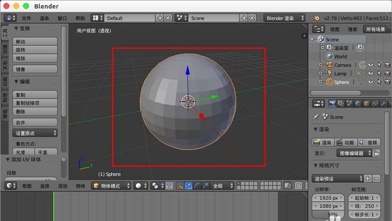Open the Set Origin dropdown
392x221 pixels.
click(x=35, y=133)
